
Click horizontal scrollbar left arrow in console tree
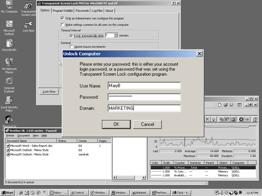pyautogui.click(x=115, y=177)
